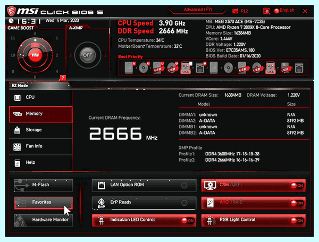Click the globe icon beside English
The image size is (319, 242).
pos(276,11)
